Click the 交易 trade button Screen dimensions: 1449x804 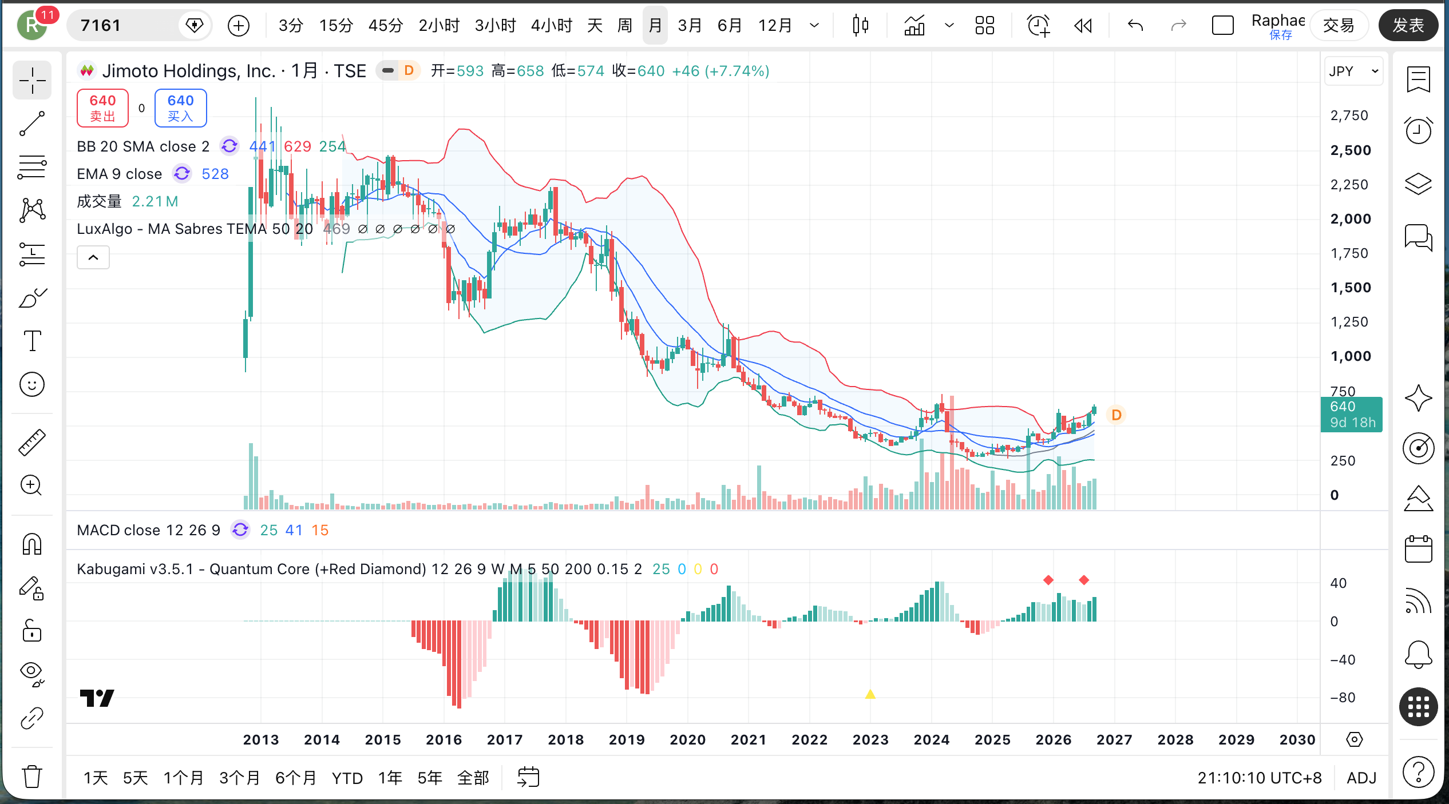coord(1339,26)
